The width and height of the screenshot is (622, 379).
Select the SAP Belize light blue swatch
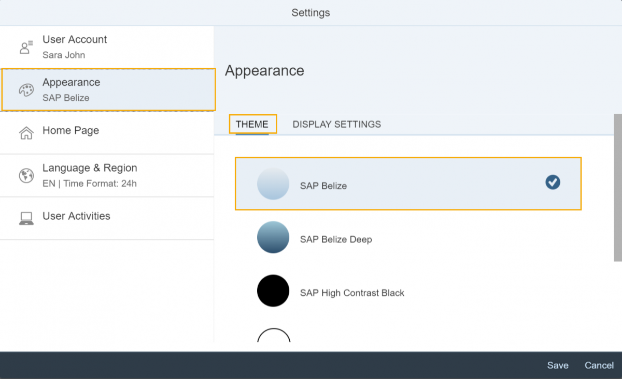[273, 184]
